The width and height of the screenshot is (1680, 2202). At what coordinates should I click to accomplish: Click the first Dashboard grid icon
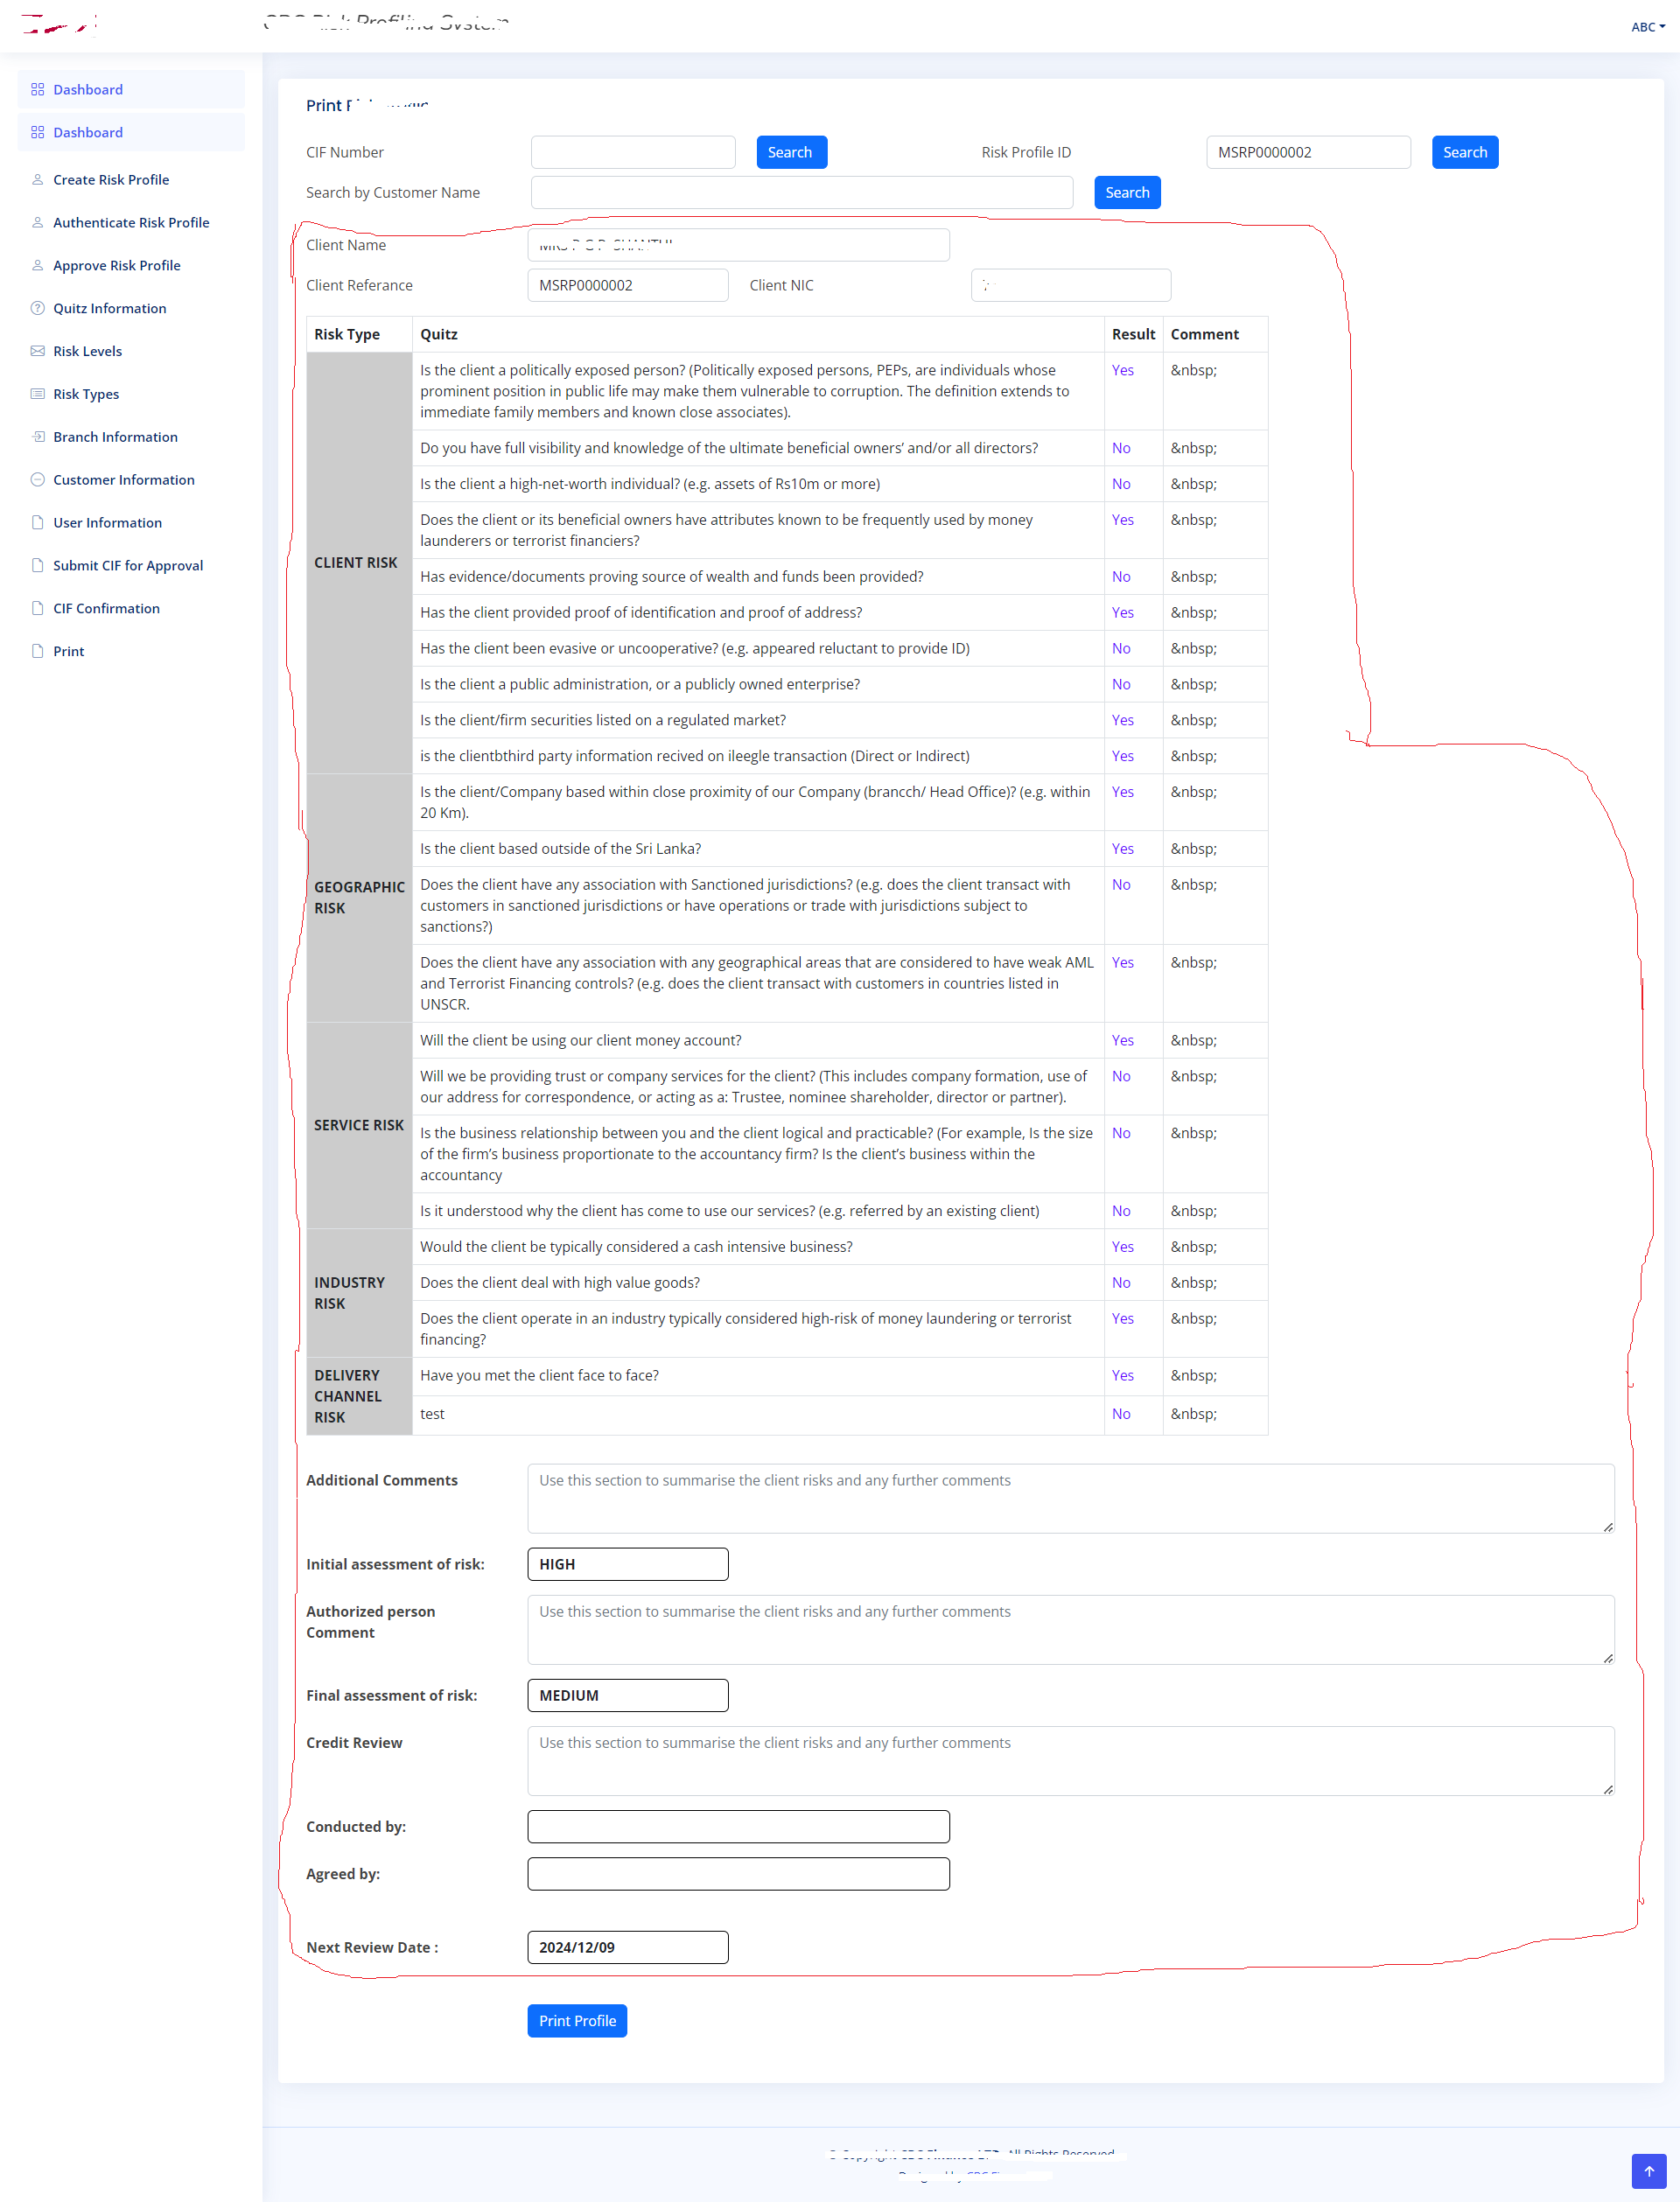[38, 89]
